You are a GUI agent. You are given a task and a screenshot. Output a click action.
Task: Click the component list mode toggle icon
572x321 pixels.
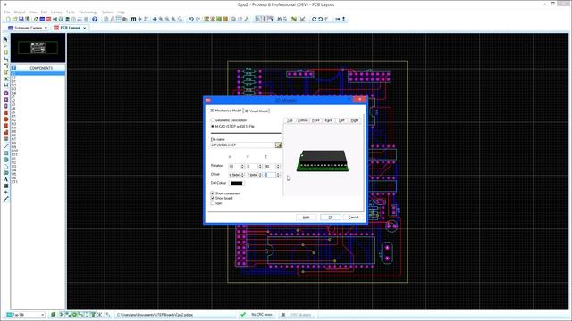point(13,68)
